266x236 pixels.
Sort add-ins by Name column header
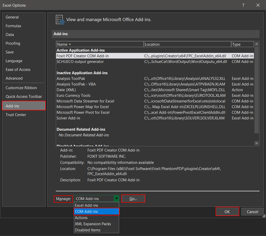100,44
